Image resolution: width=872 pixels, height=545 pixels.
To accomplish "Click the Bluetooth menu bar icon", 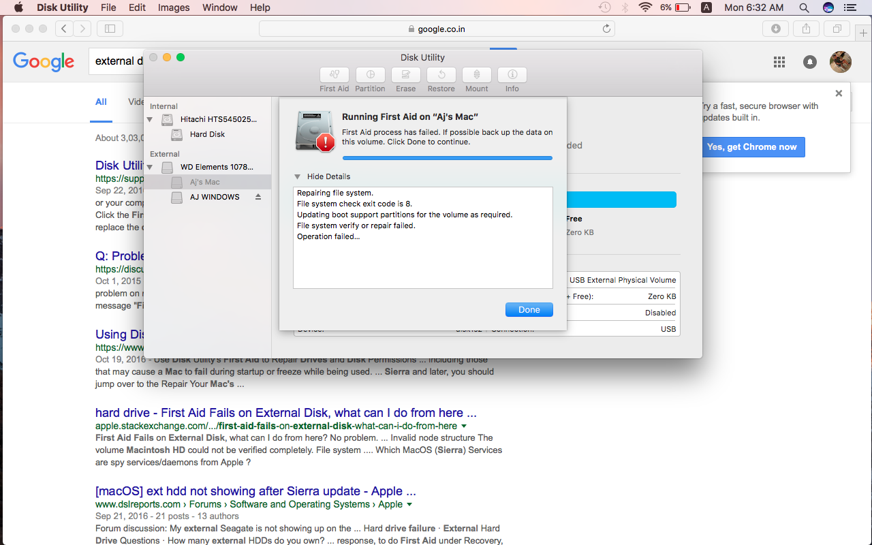I will [x=625, y=7].
